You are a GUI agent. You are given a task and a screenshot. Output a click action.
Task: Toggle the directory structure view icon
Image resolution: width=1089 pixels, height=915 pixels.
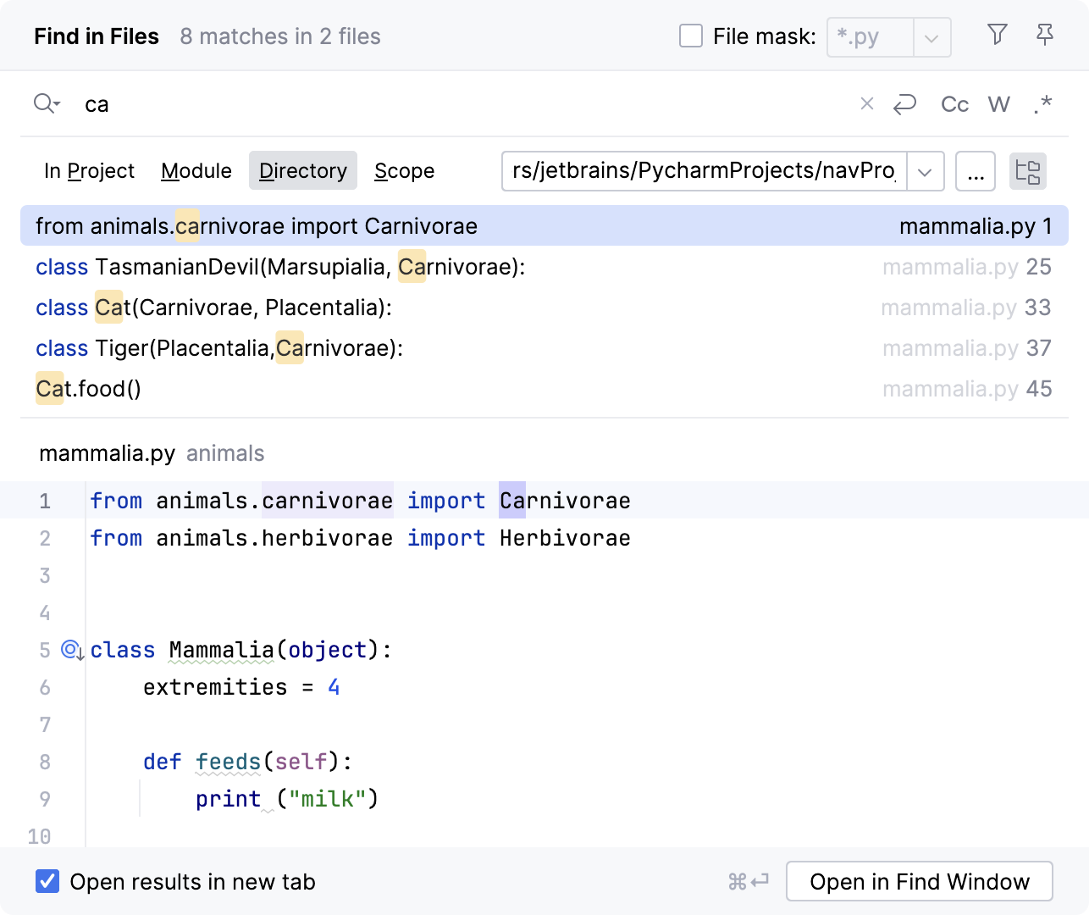[x=1028, y=171]
